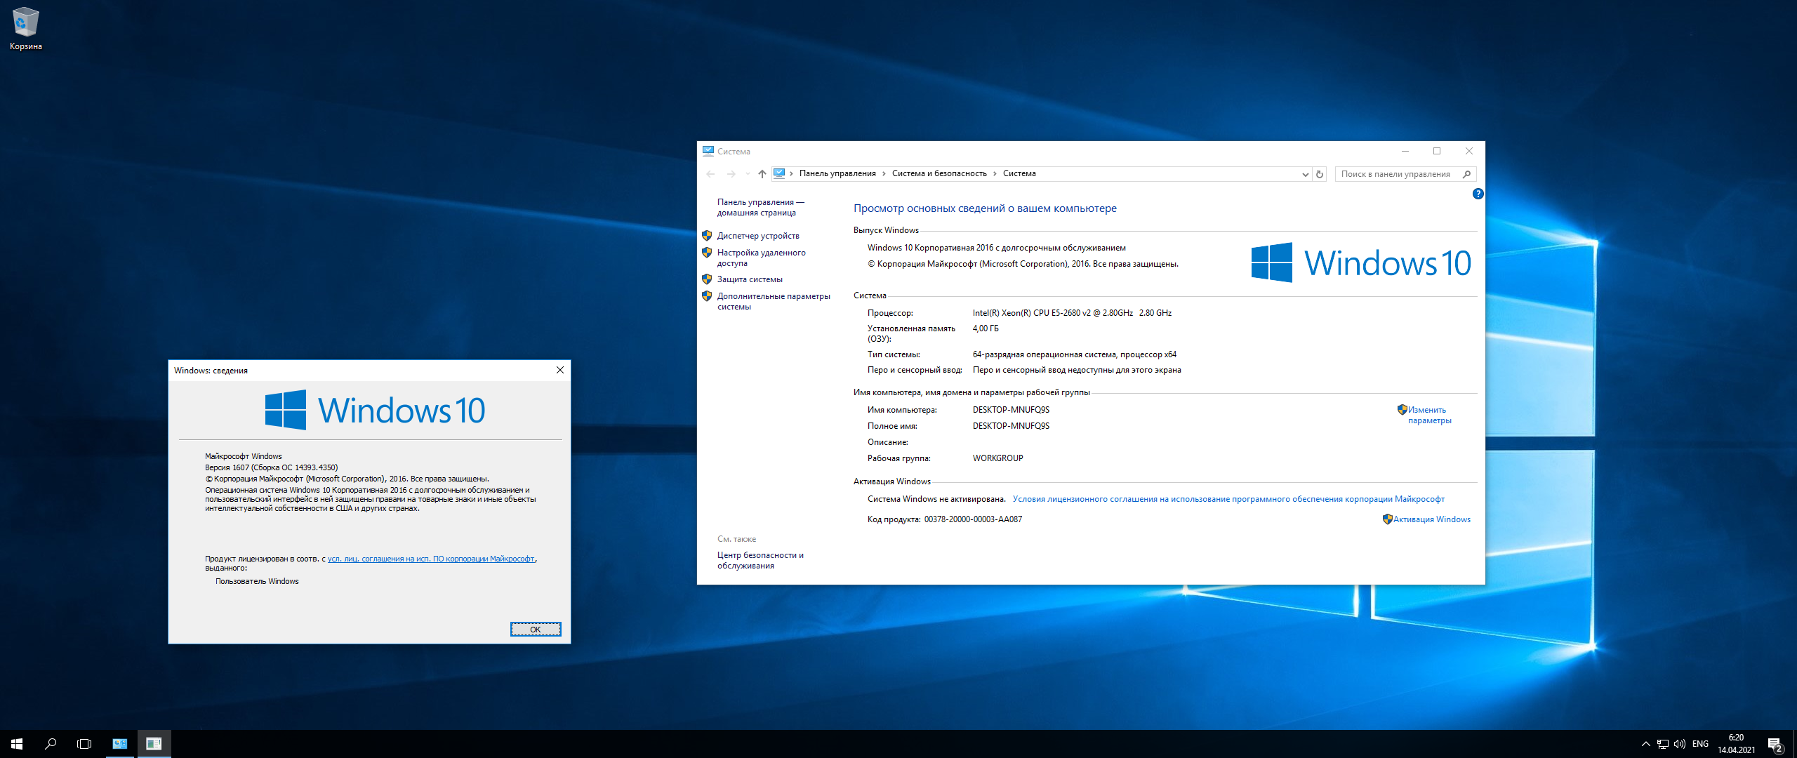This screenshot has height=758, width=1797.
Task: Click computer name DESKTOP-MNUFQ9S value
Action: tap(1011, 410)
